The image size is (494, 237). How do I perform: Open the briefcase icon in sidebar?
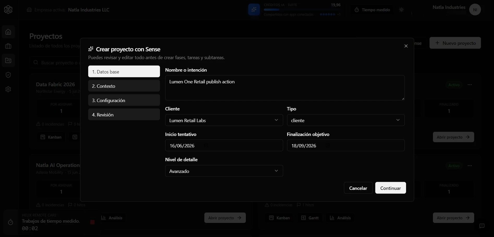pos(8,46)
